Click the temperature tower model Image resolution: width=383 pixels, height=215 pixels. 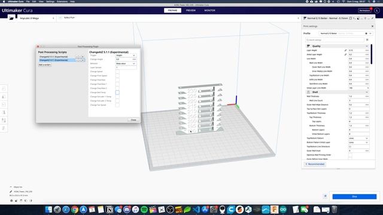(x=200, y=109)
